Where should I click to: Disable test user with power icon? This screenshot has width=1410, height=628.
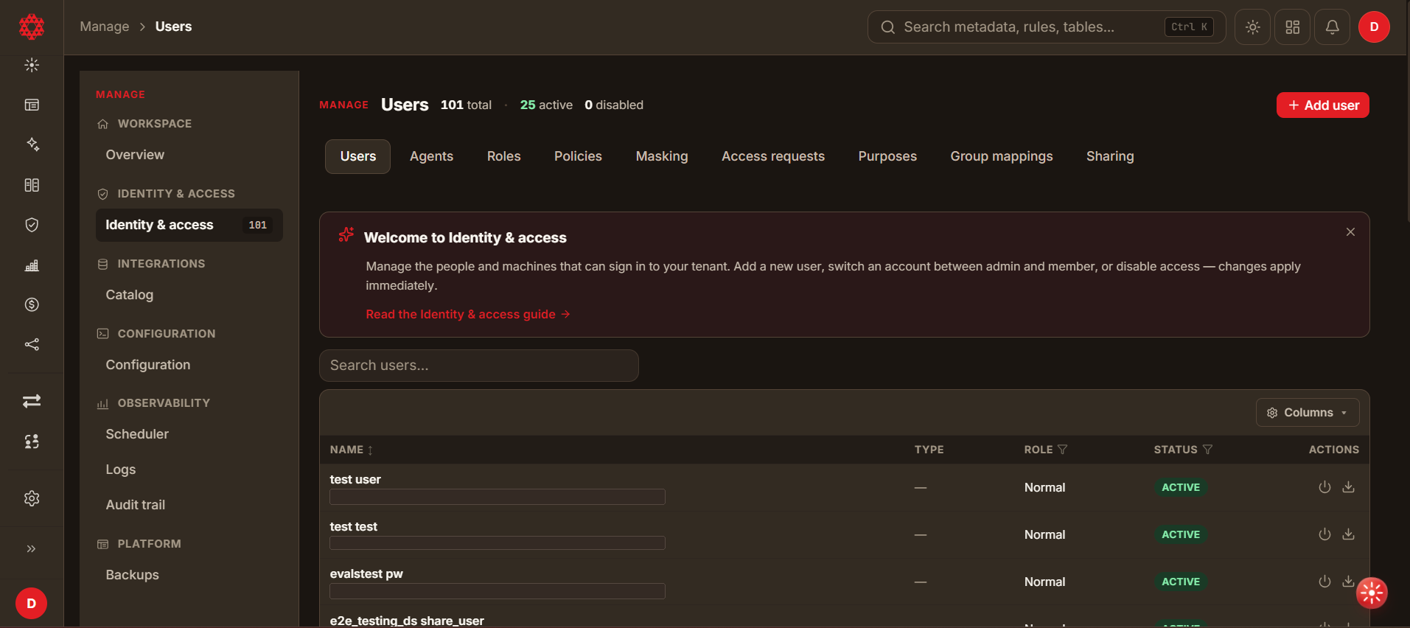1325,487
